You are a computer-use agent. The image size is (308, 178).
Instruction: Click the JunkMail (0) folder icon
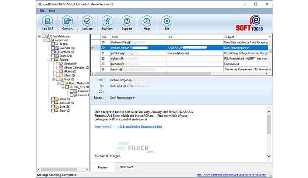click(x=57, y=103)
